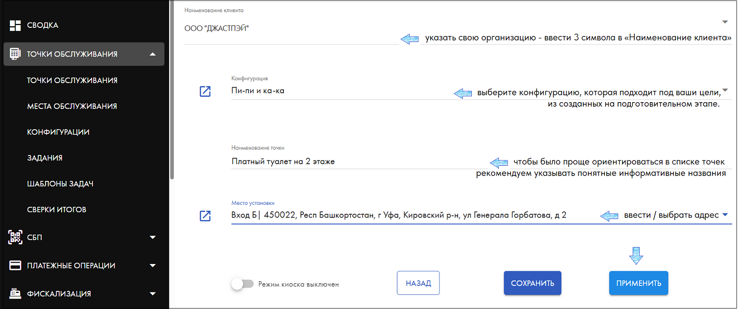
Task: Expand the СБП menu section
Action: click(x=153, y=238)
